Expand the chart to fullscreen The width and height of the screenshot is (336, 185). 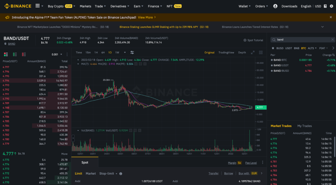point(252,52)
